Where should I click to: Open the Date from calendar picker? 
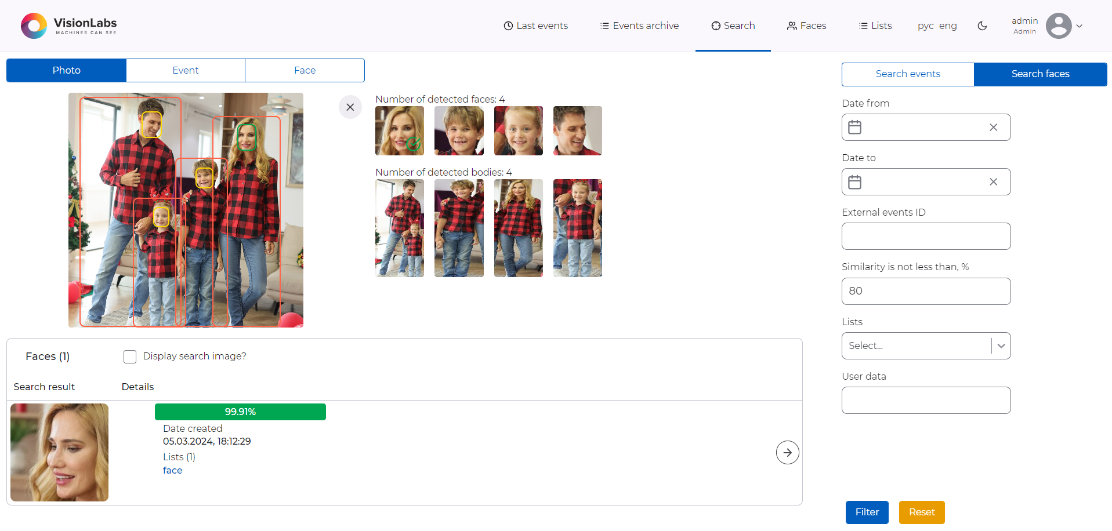(x=854, y=127)
